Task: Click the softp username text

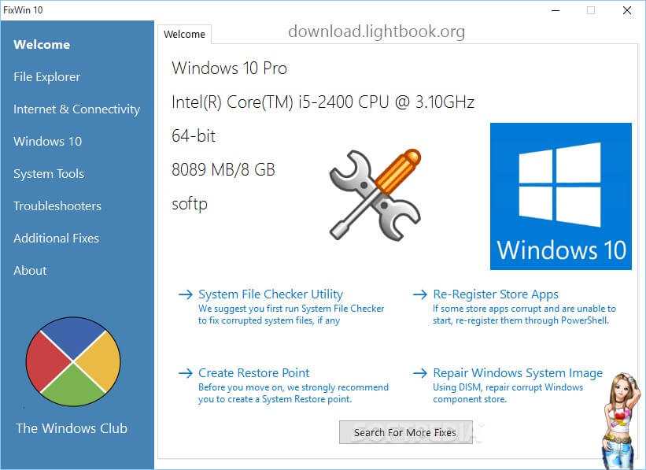Action: coord(190,204)
